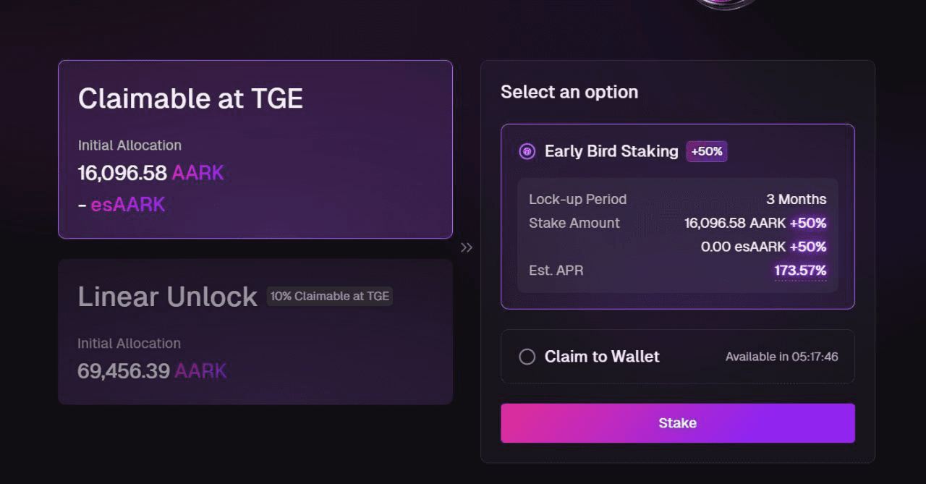This screenshot has width=926, height=484.
Task: Select the Claim to Wallet radio button
Action: click(x=527, y=357)
